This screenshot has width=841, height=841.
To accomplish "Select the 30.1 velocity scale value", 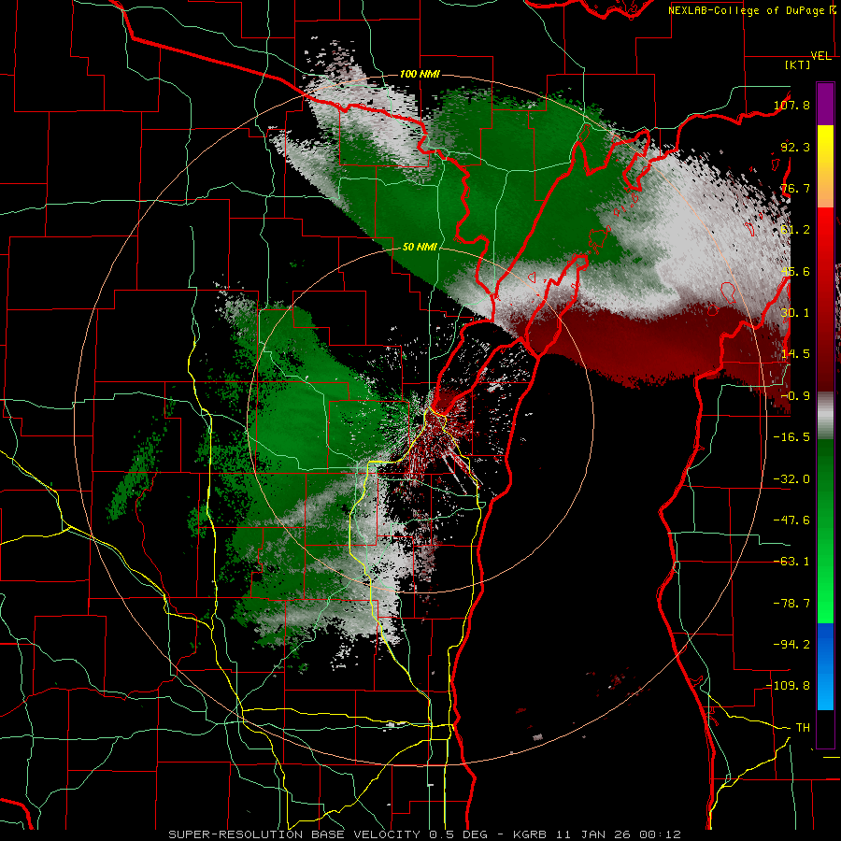I will pyautogui.click(x=795, y=312).
